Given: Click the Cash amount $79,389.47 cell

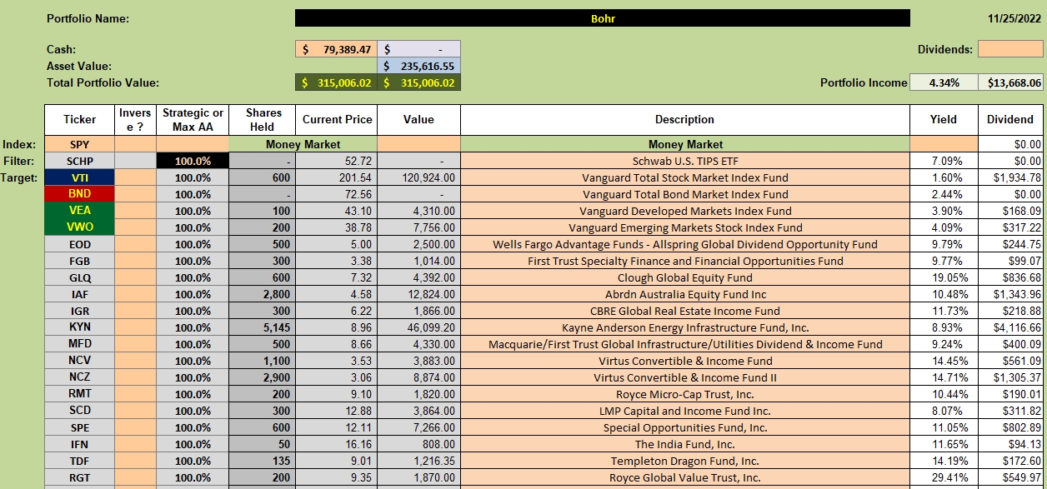Looking at the screenshot, I should pos(336,49).
